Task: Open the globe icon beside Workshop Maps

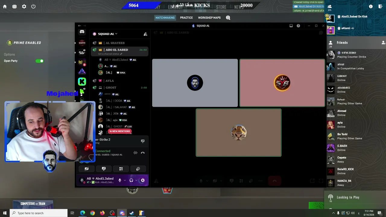Action: pyautogui.click(x=228, y=18)
